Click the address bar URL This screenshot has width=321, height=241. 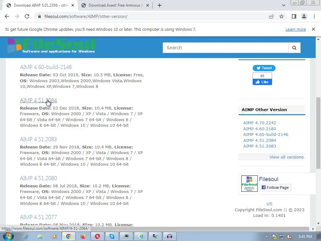click(x=86, y=16)
